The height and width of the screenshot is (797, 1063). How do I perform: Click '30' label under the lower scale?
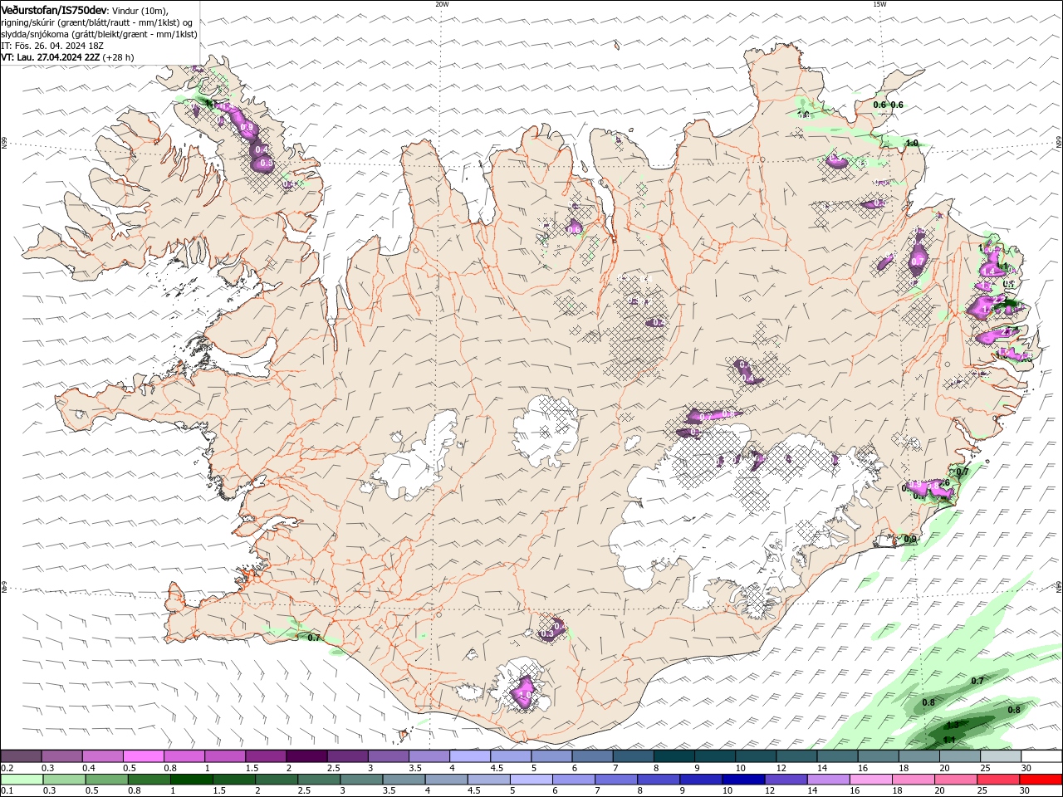pos(1025,791)
